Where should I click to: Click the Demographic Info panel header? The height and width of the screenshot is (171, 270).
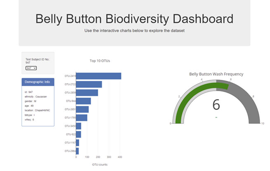[x=38, y=82]
